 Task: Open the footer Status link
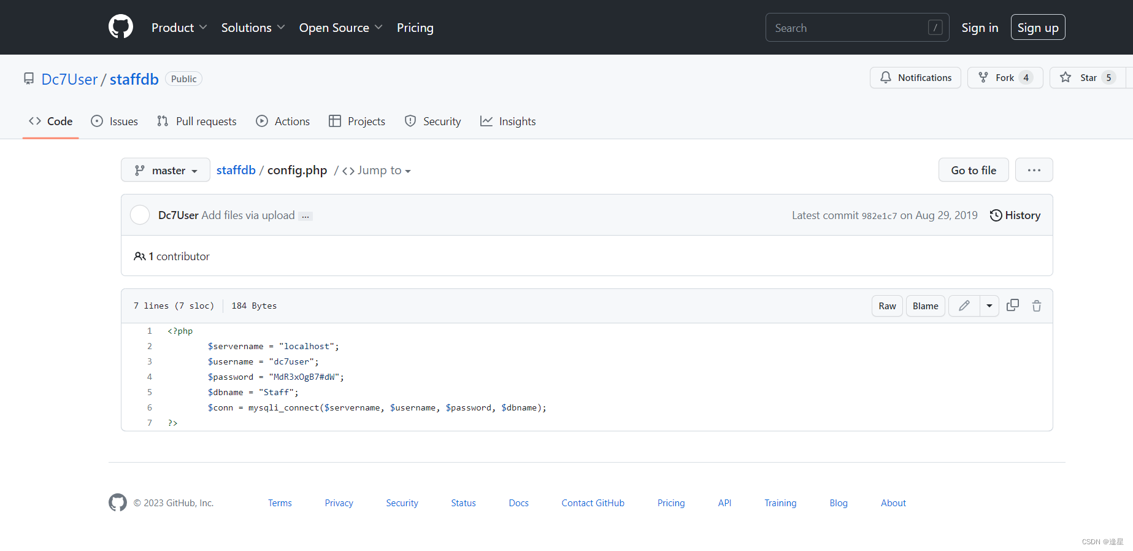pos(463,503)
